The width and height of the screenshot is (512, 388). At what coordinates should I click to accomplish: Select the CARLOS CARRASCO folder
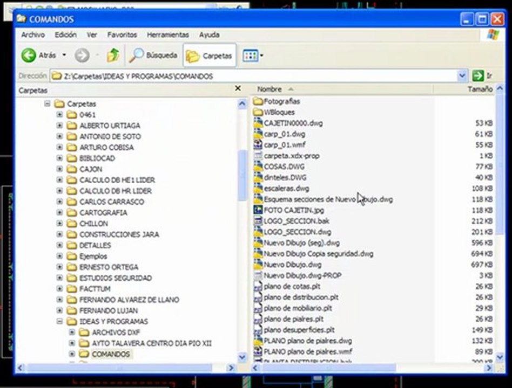click(112, 202)
